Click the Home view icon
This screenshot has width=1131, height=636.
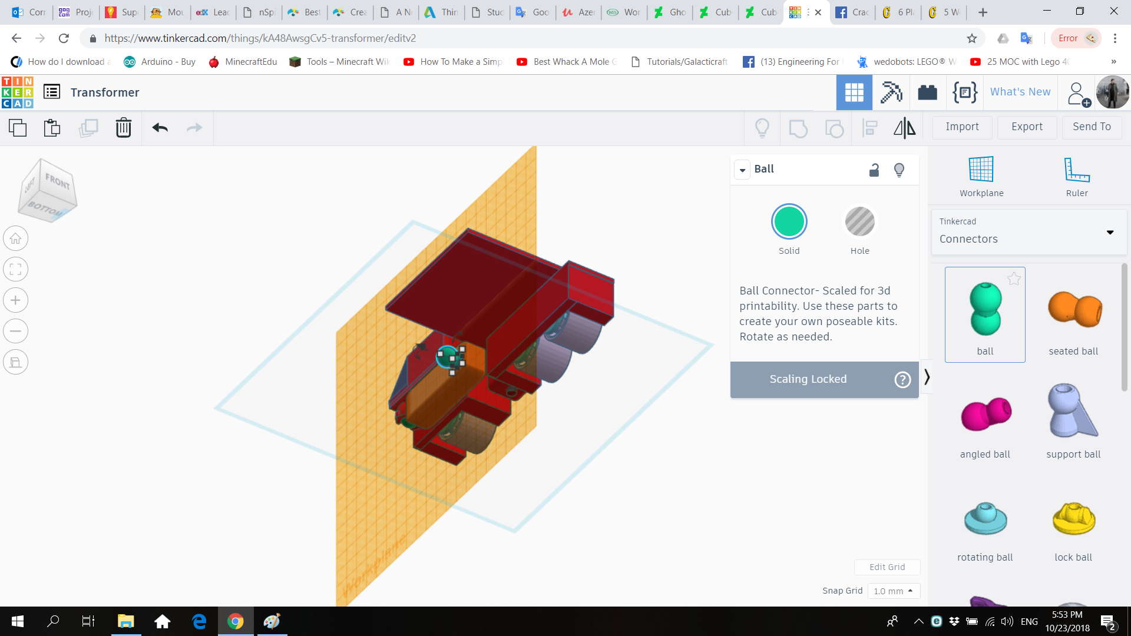click(x=16, y=239)
